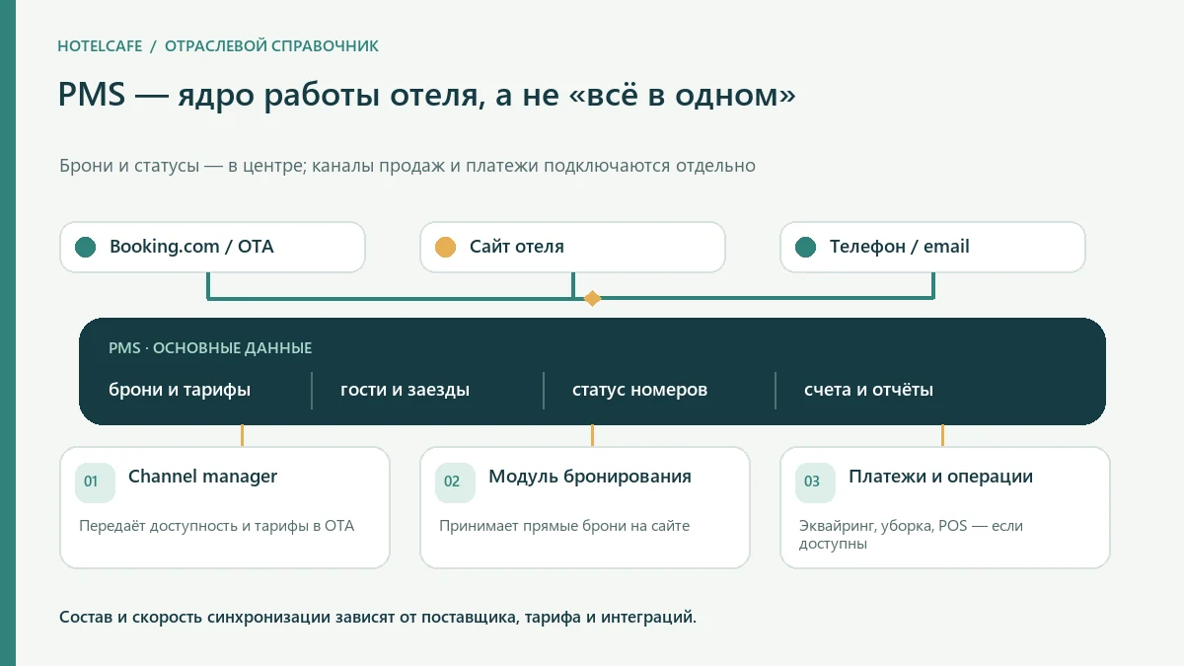Click the green dot beside Booking.com / OTA
Viewport: 1184px width, 666px height.
click(x=86, y=247)
